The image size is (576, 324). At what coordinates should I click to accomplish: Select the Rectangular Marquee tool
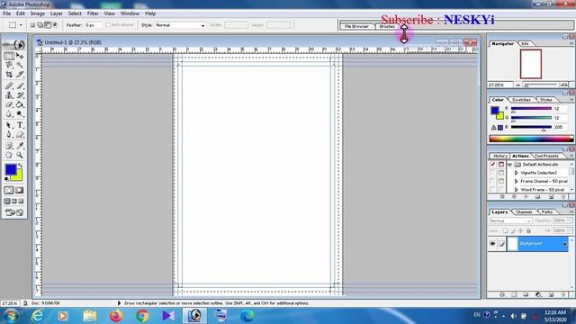click(9, 56)
